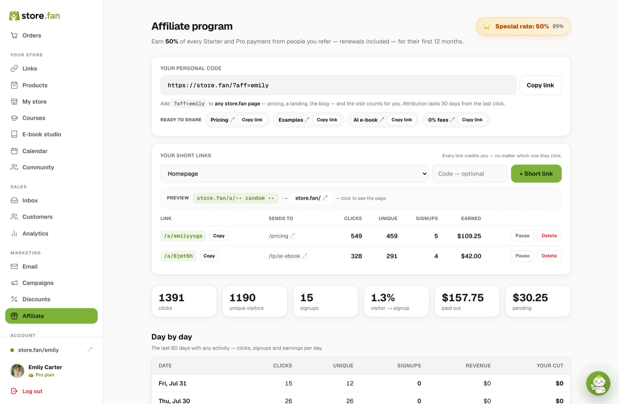Open the 0% fees share link
The height and width of the screenshot is (404, 619).
coord(441,120)
